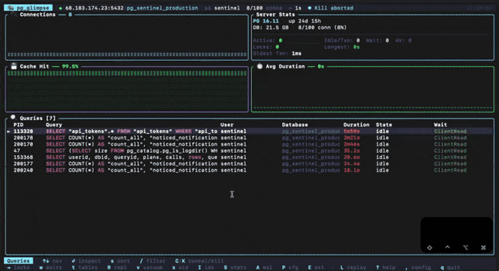
Task: Click the PG 16.11 version text
Action: click(x=266, y=21)
